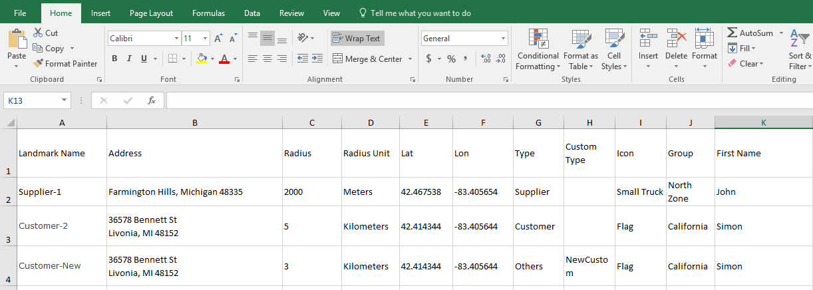Click Increase Indent icon
Image resolution: width=813 pixels, height=290 pixels.
point(317,59)
